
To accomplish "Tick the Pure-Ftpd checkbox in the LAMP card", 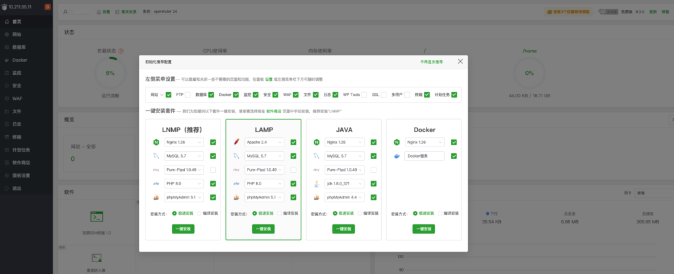I will 293,170.
